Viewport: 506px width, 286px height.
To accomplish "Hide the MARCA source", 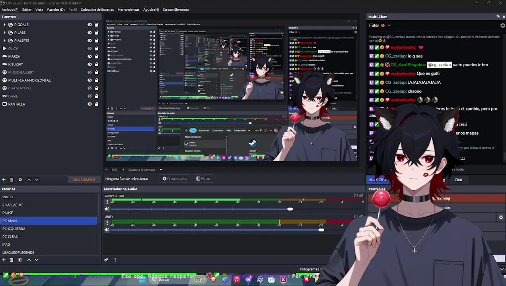I will [90, 56].
